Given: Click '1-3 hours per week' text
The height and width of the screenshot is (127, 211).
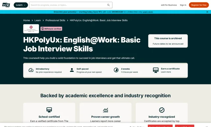Looking at the screenshot, I should pyautogui.click(x=130, y=72).
